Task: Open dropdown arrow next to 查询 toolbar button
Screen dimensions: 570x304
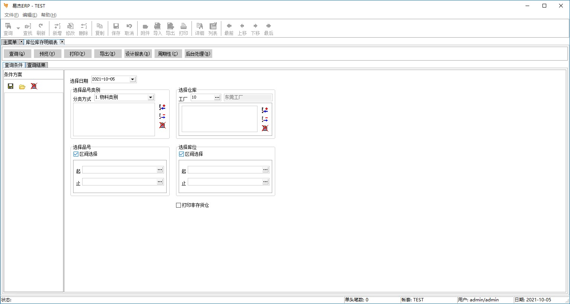Action: [x=18, y=29]
